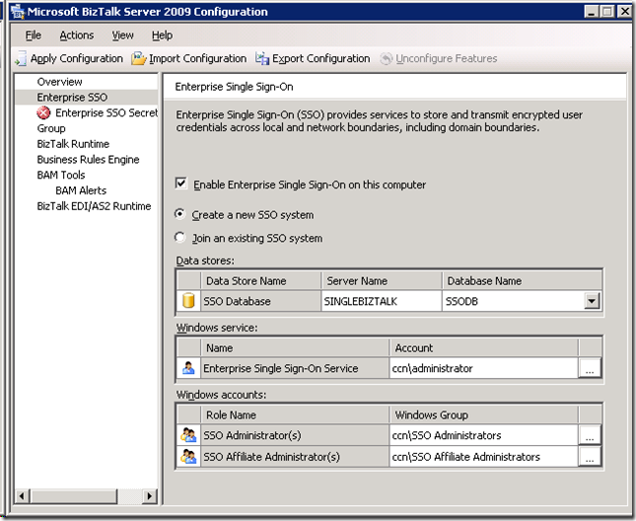Browse group for SSO Administrator(s) row

click(590, 435)
